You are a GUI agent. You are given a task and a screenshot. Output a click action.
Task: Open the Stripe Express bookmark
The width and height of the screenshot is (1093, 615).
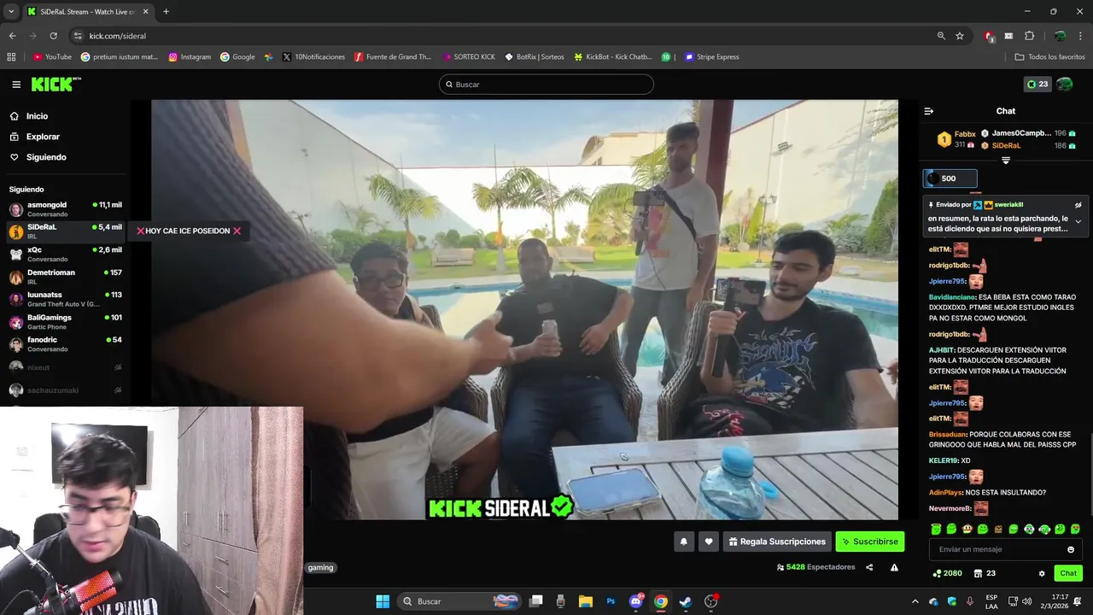712,57
